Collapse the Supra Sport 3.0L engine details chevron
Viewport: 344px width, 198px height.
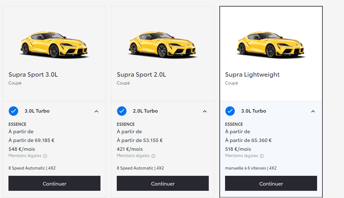coord(96,111)
